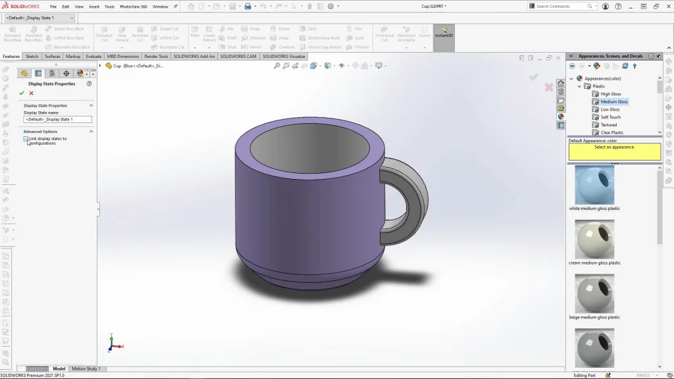Open the Display State dropdown at top left
Screen dimensions: 674x379
tap(72, 18)
